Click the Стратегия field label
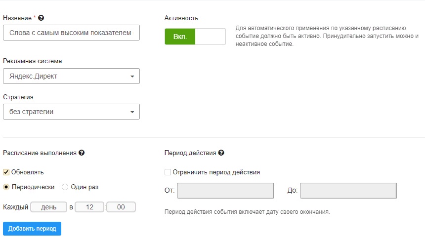 click(18, 97)
